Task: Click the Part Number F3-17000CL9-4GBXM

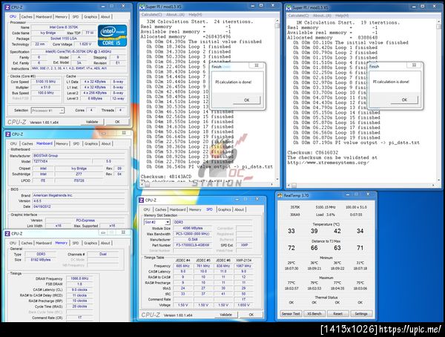Action: pyautogui.click(x=193, y=245)
